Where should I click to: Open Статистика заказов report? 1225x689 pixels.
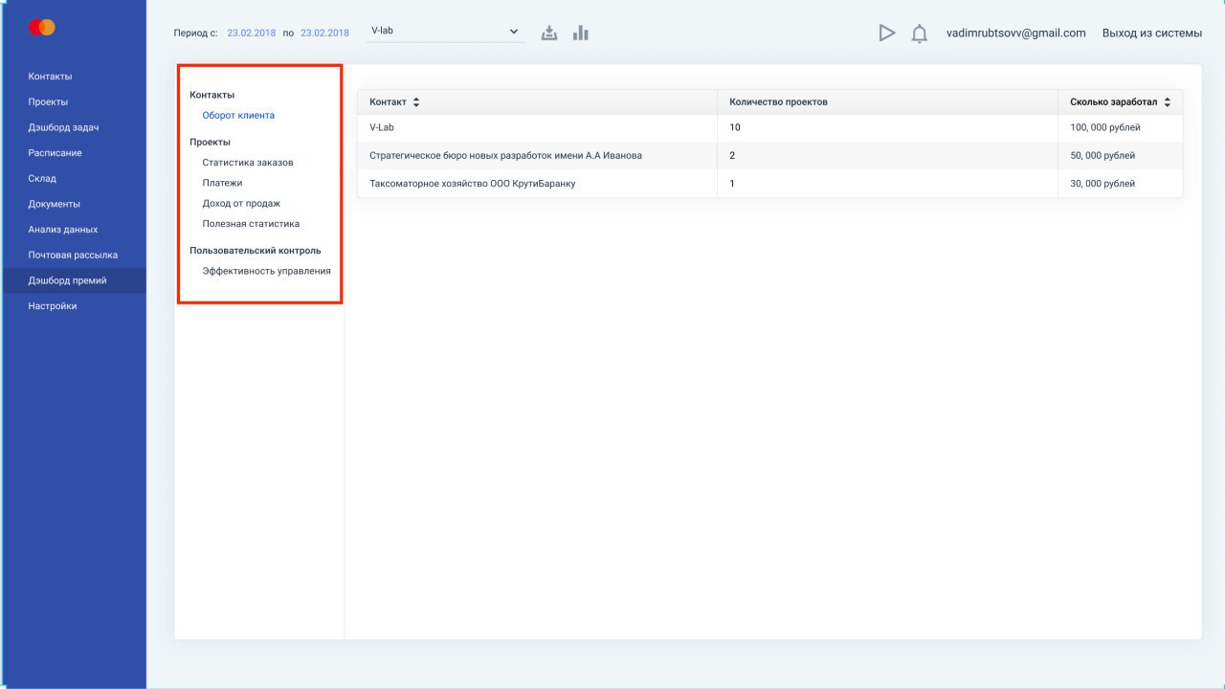tap(248, 163)
